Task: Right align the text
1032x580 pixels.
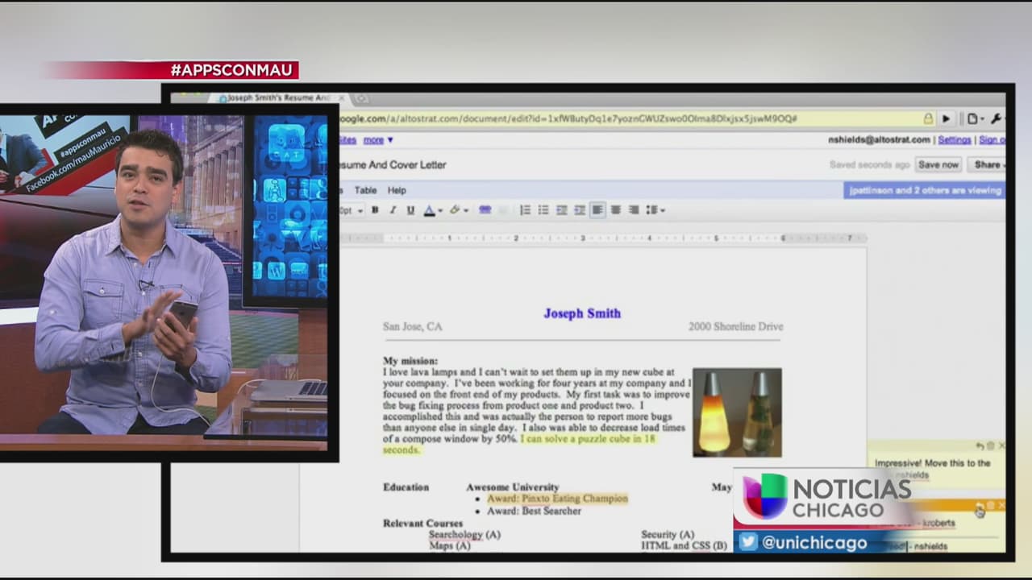Action: [x=634, y=210]
